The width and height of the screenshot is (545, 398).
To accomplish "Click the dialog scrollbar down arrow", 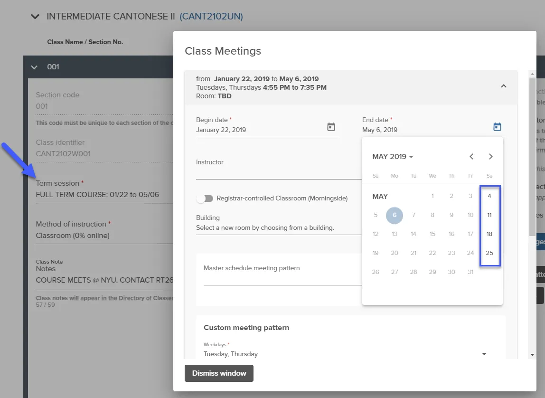I will [x=532, y=355].
